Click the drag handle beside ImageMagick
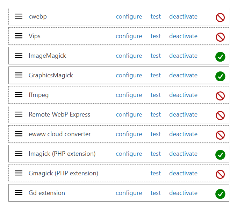This screenshot has width=237, height=210. 19,56
